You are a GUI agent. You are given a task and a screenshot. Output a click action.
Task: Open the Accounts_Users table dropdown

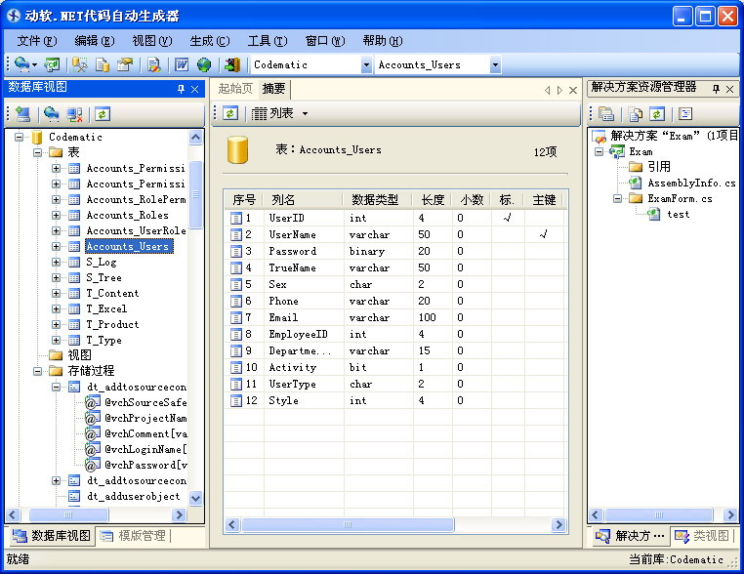[495, 65]
